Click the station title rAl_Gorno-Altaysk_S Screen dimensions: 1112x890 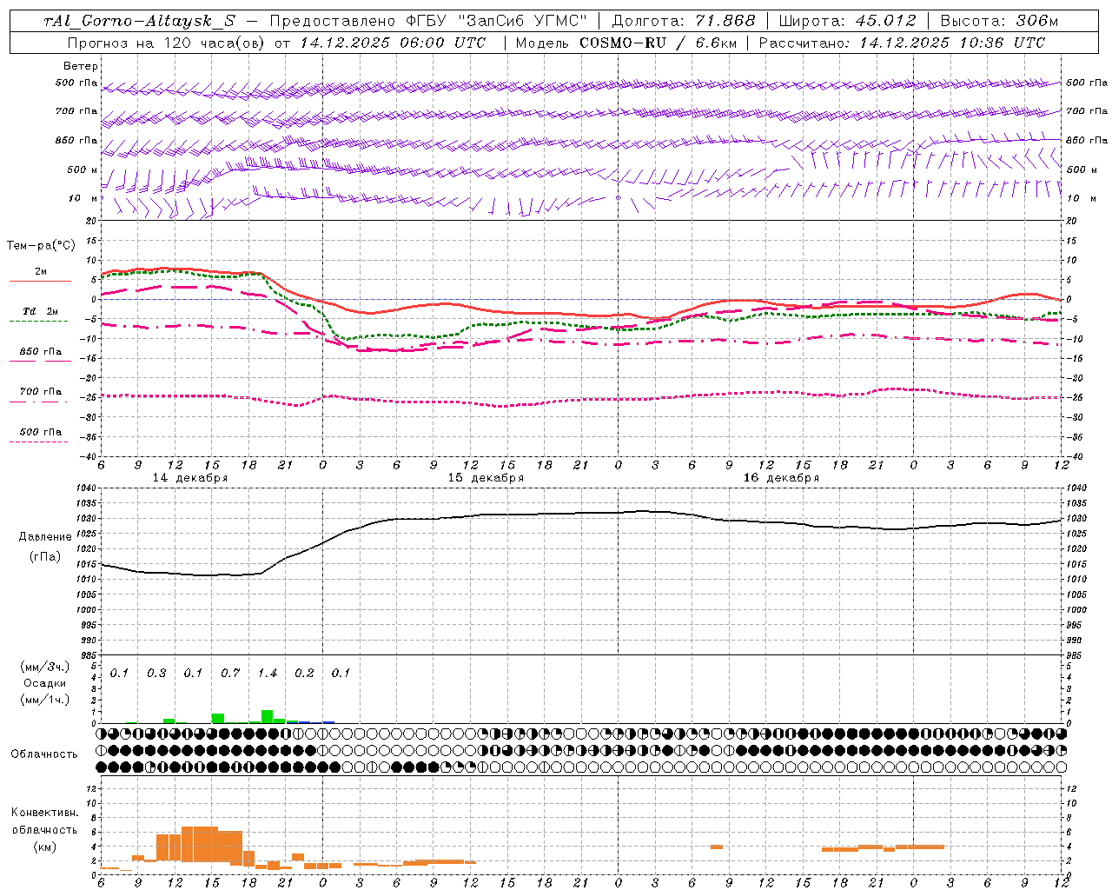[x=139, y=21]
